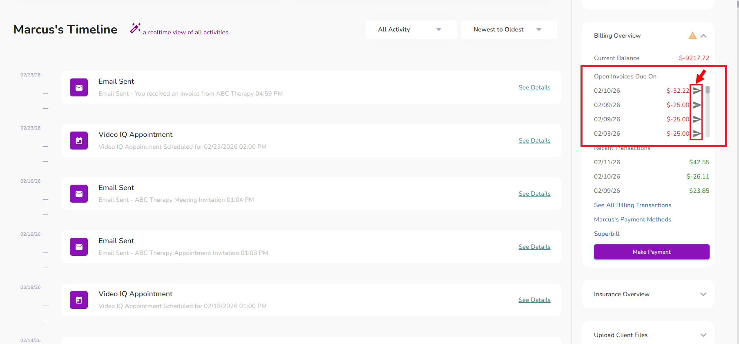See Details for the invoice email
This screenshot has width=739, height=344.
point(534,87)
